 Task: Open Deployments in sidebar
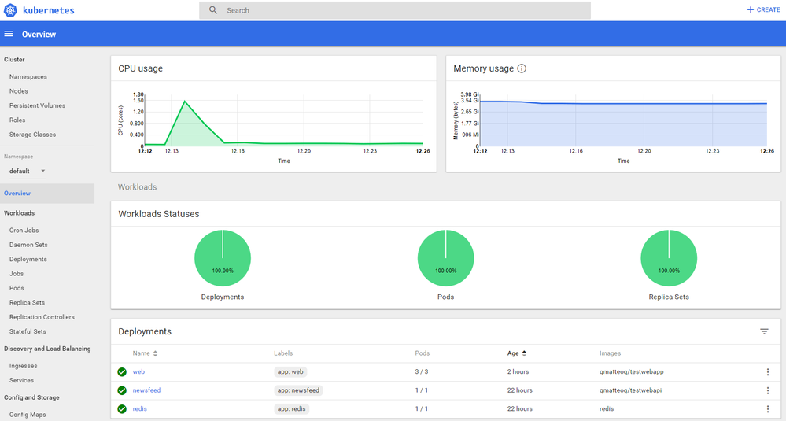point(28,260)
